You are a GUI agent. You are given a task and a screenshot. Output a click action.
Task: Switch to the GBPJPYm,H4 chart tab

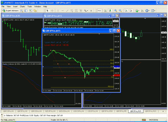coord(22,111)
